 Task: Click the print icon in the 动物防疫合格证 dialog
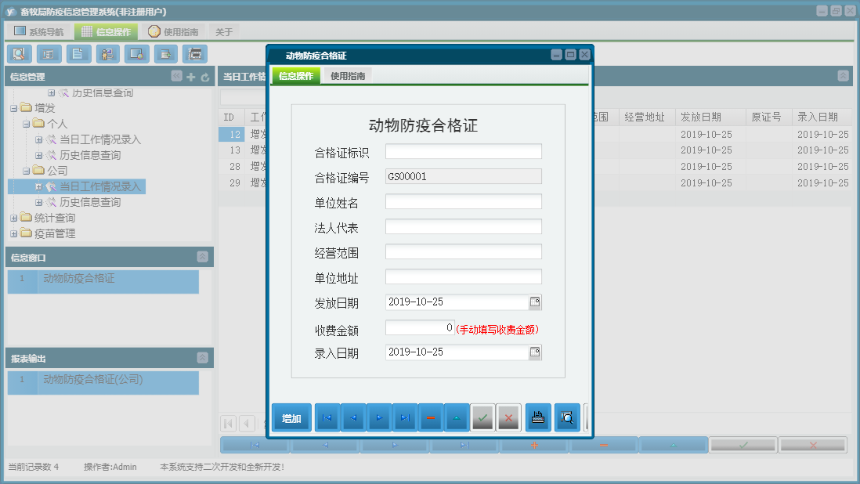[x=538, y=417]
